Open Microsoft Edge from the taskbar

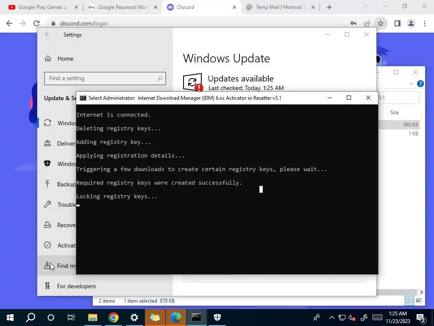(176, 318)
